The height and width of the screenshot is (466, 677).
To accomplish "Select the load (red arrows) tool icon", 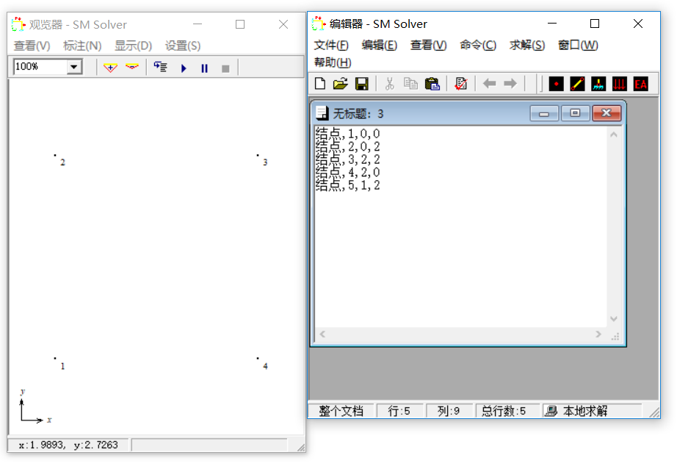I will pyautogui.click(x=620, y=84).
